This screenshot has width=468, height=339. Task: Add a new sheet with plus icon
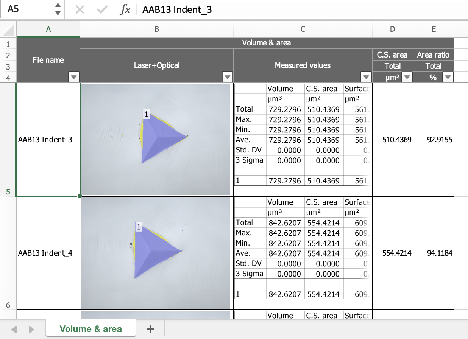click(150, 329)
